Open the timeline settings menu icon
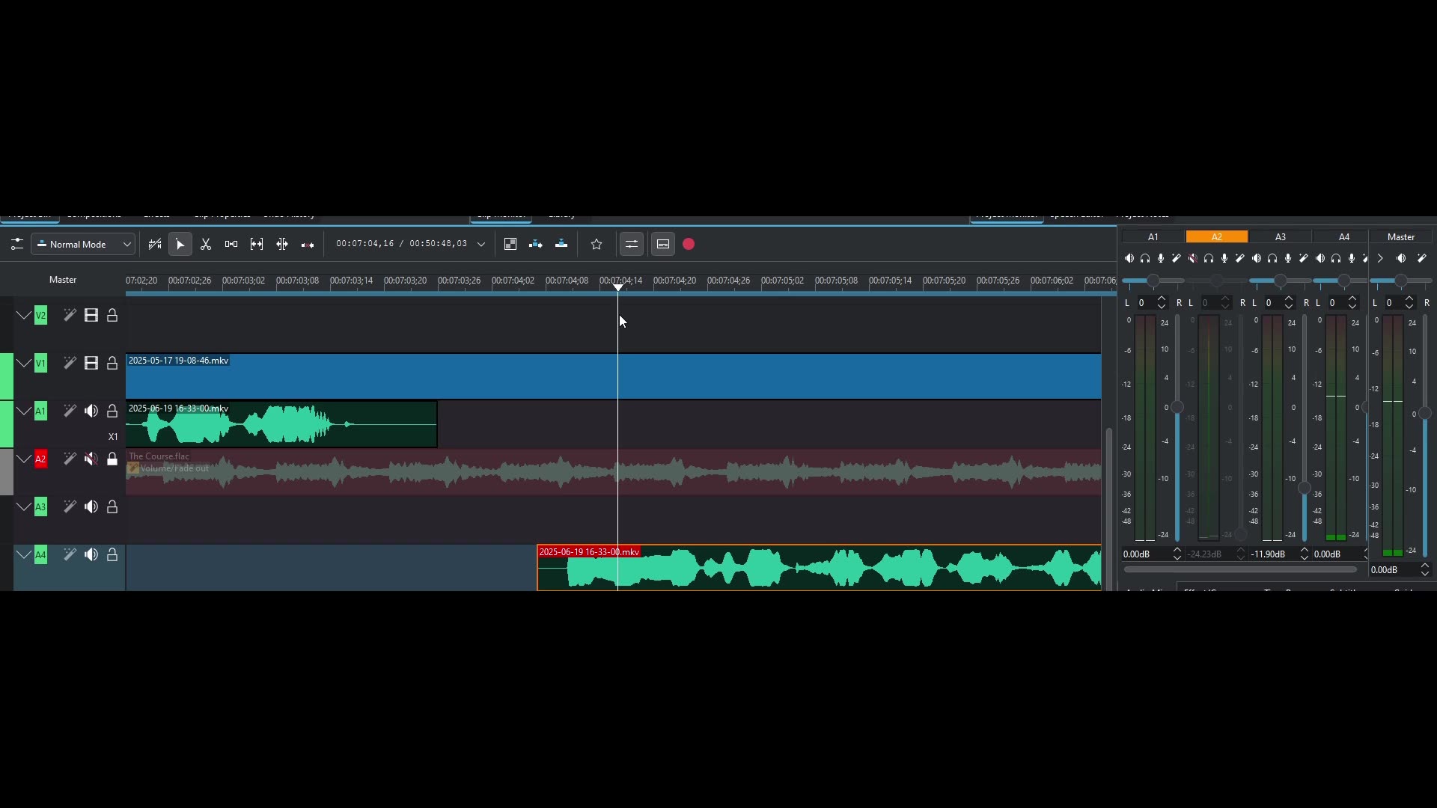1437x808 pixels. pyautogui.click(x=16, y=244)
